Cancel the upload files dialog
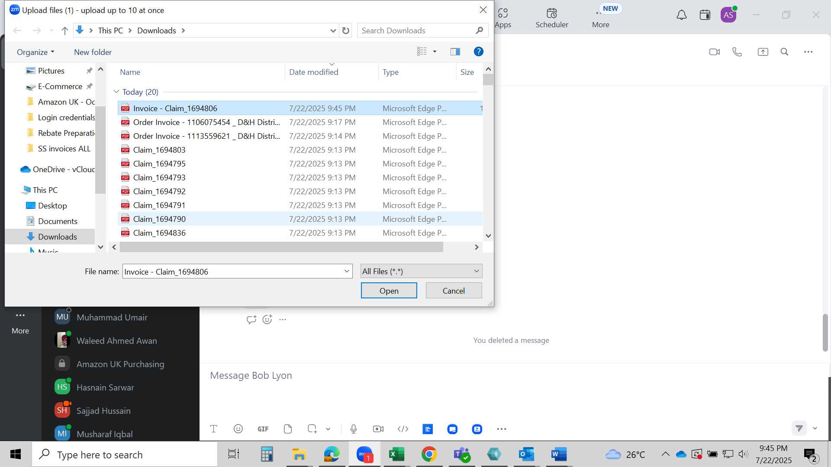This screenshot has height=467, width=831. [x=454, y=291]
